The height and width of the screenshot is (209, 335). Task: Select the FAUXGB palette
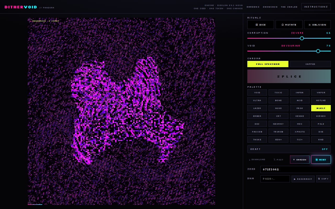click(x=257, y=132)
